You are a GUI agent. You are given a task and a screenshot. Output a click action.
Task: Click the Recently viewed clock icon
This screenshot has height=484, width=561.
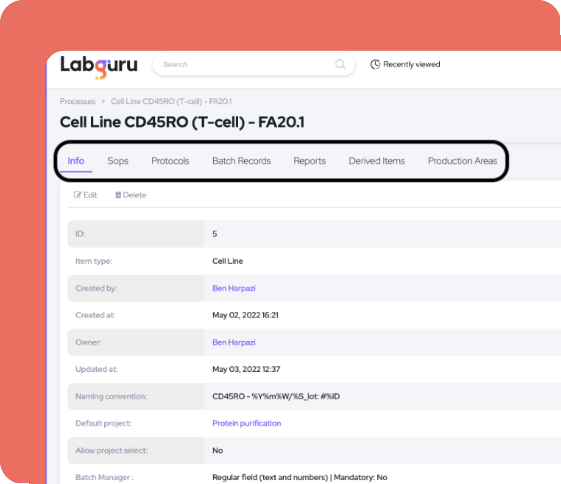[x=375, y=65]
